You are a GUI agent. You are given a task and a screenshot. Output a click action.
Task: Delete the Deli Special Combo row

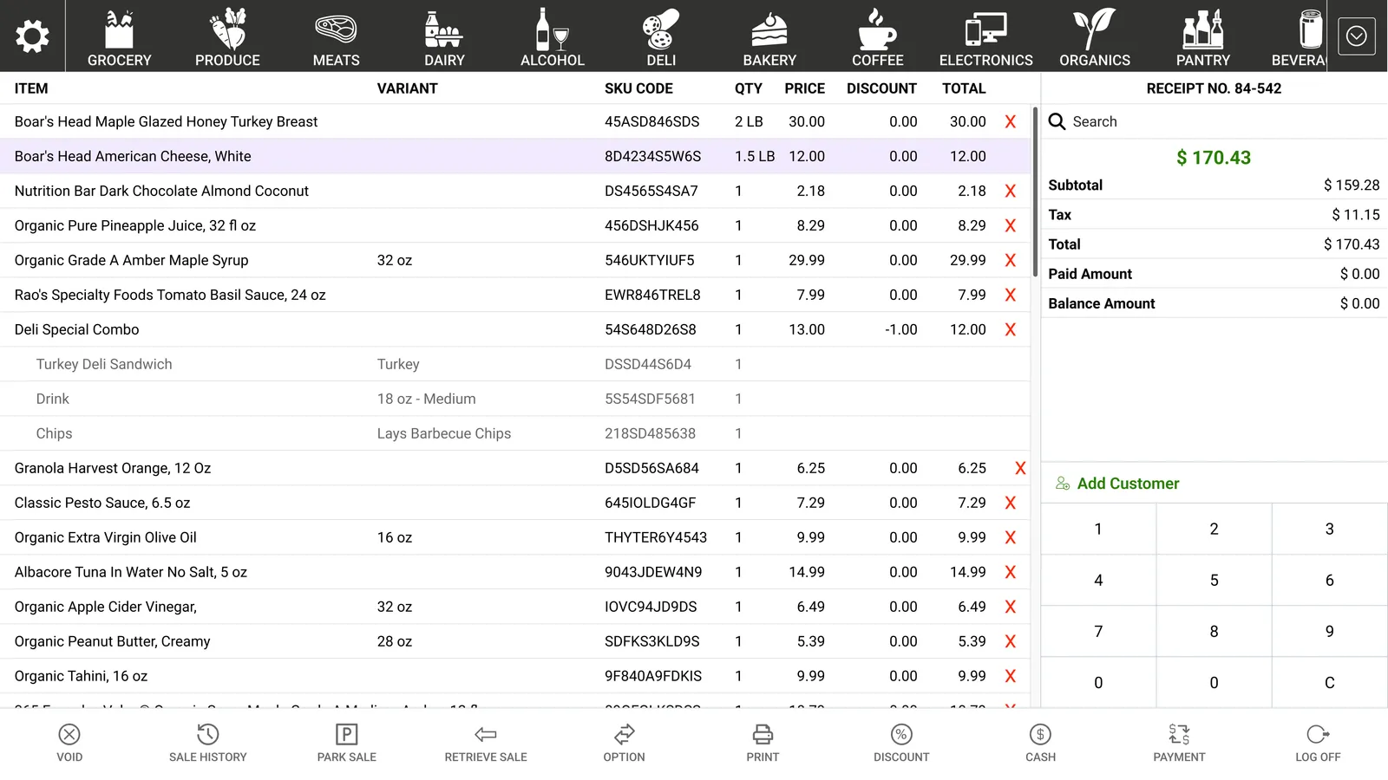click(1011, 330)
